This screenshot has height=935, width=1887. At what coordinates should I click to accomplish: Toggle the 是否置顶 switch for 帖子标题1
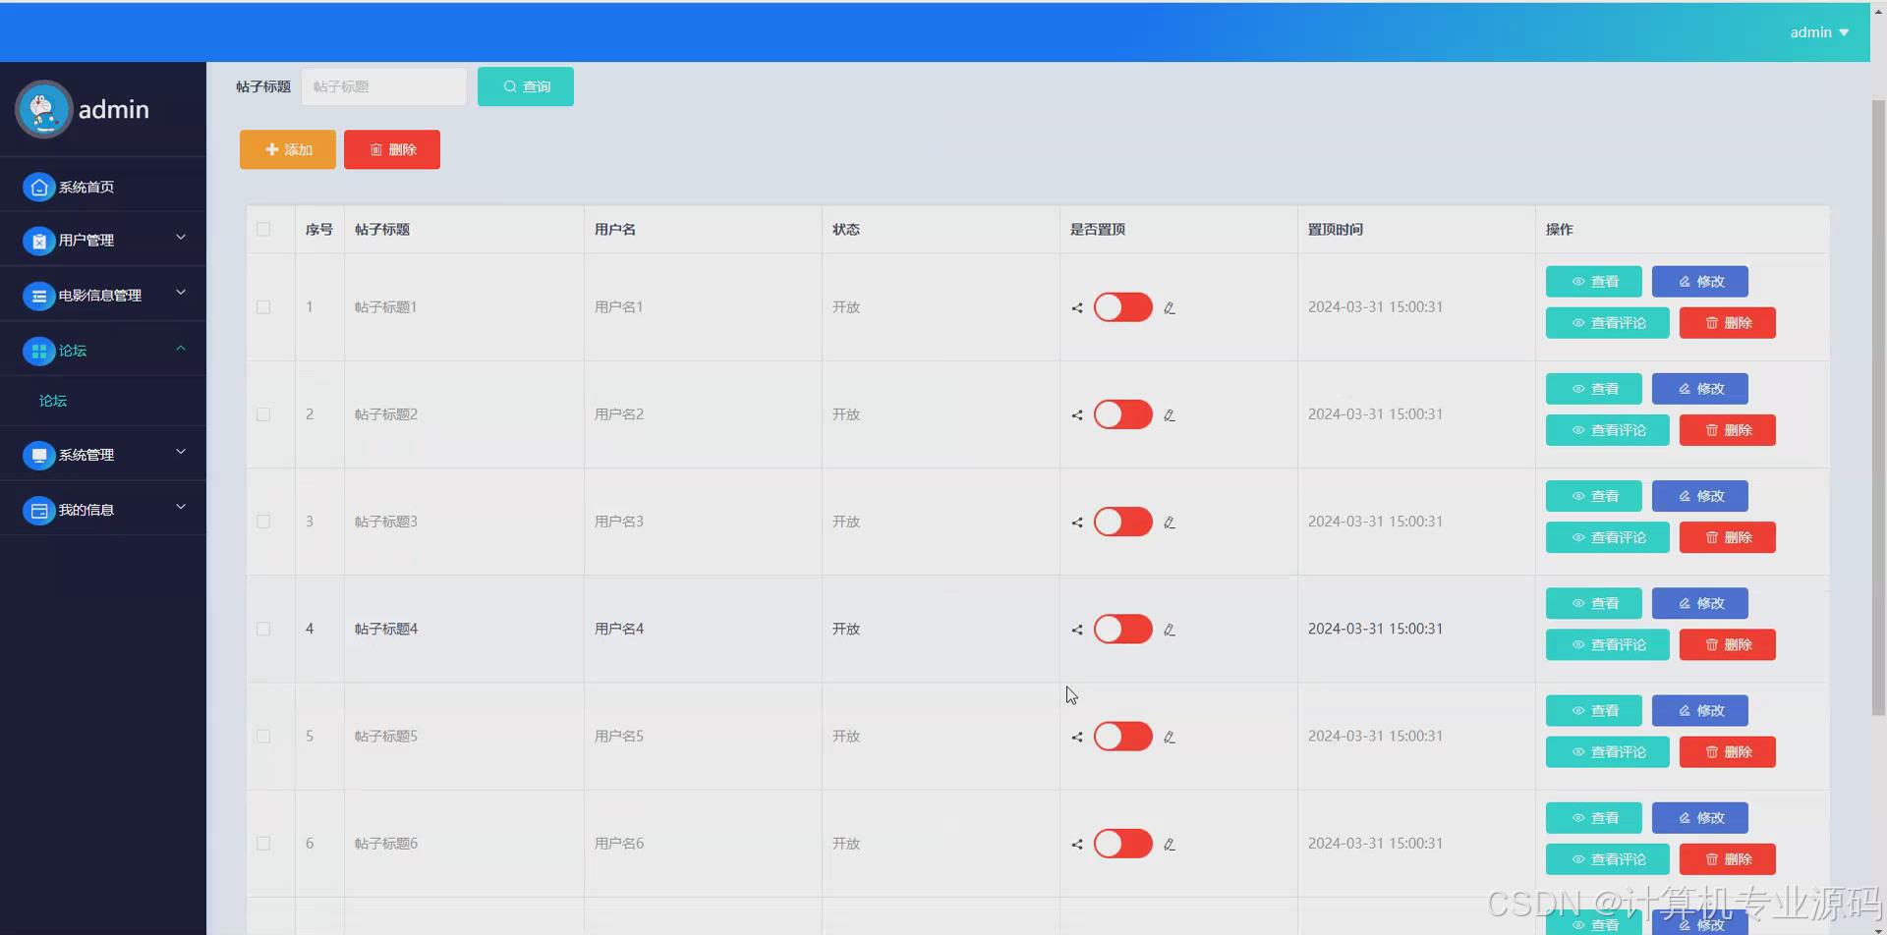coord(1123,307)
